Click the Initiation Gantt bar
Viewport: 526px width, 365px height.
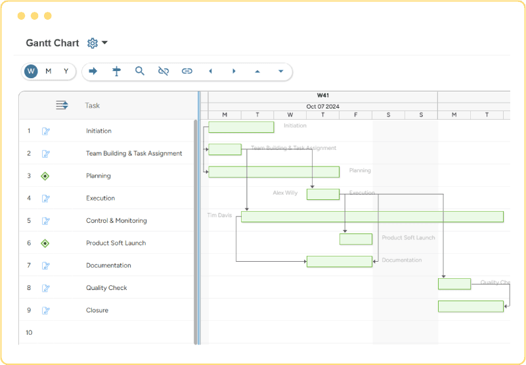[241, 127]
